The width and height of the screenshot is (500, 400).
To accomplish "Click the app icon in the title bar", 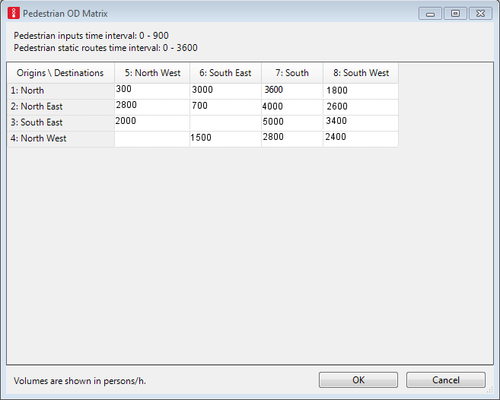I will (x=13, y=14).
